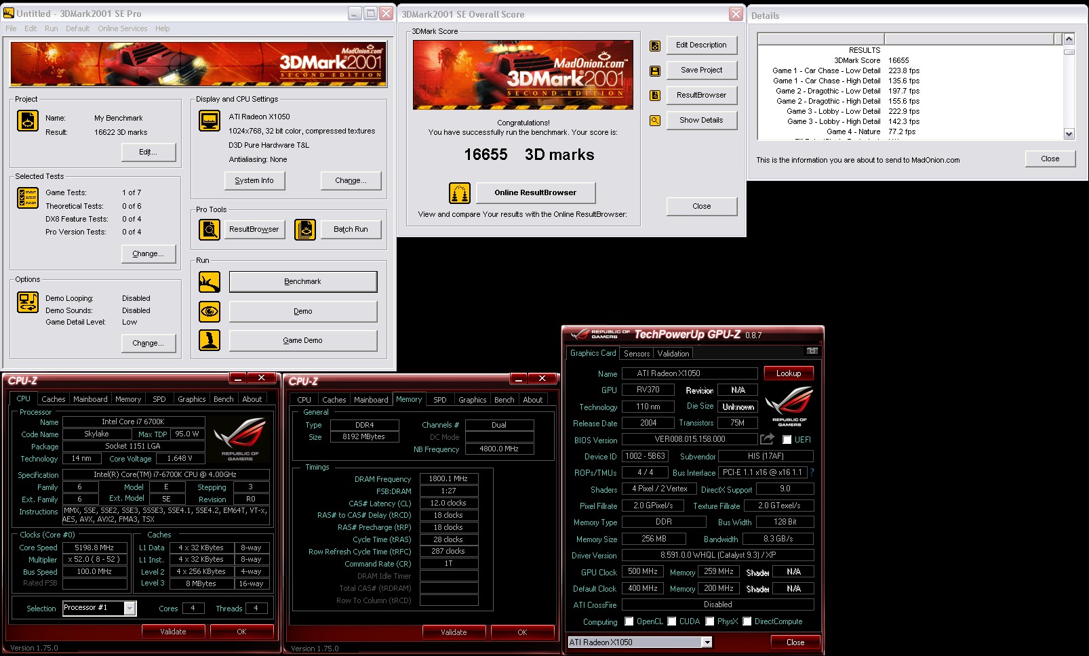Switch to Mainboard tab in left CPU-Z

(x=90, y=399)
